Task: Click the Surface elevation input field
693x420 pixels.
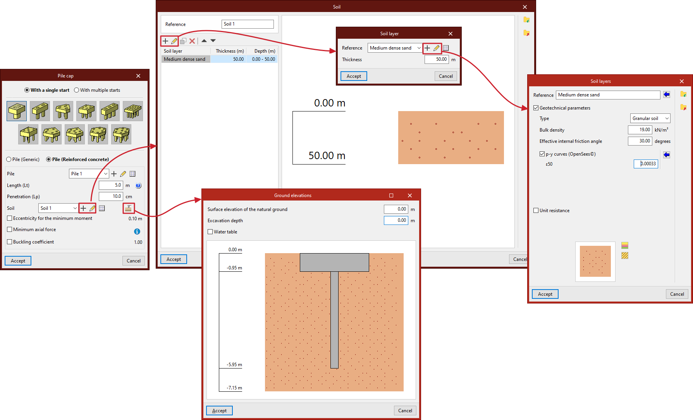Action: 396,209
